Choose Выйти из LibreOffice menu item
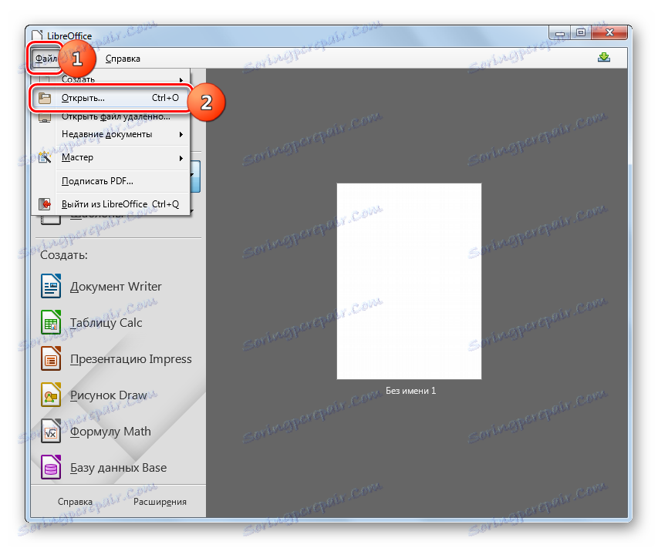The height and width of the screenshot is (548, 658). [111, 204]
